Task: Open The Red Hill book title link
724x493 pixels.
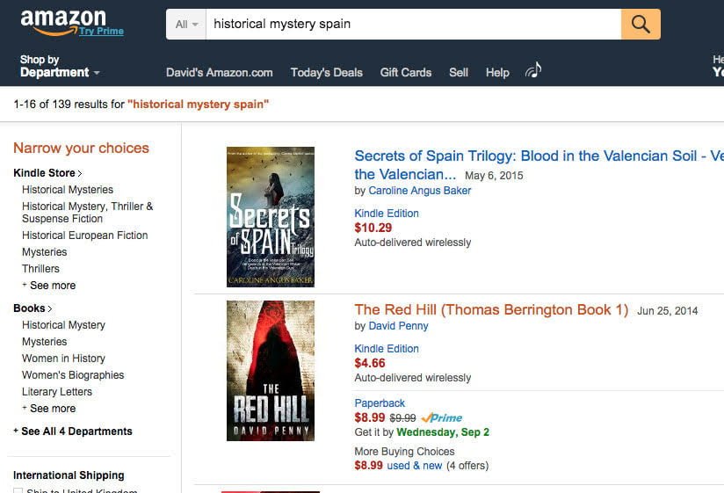Action: 491,309
